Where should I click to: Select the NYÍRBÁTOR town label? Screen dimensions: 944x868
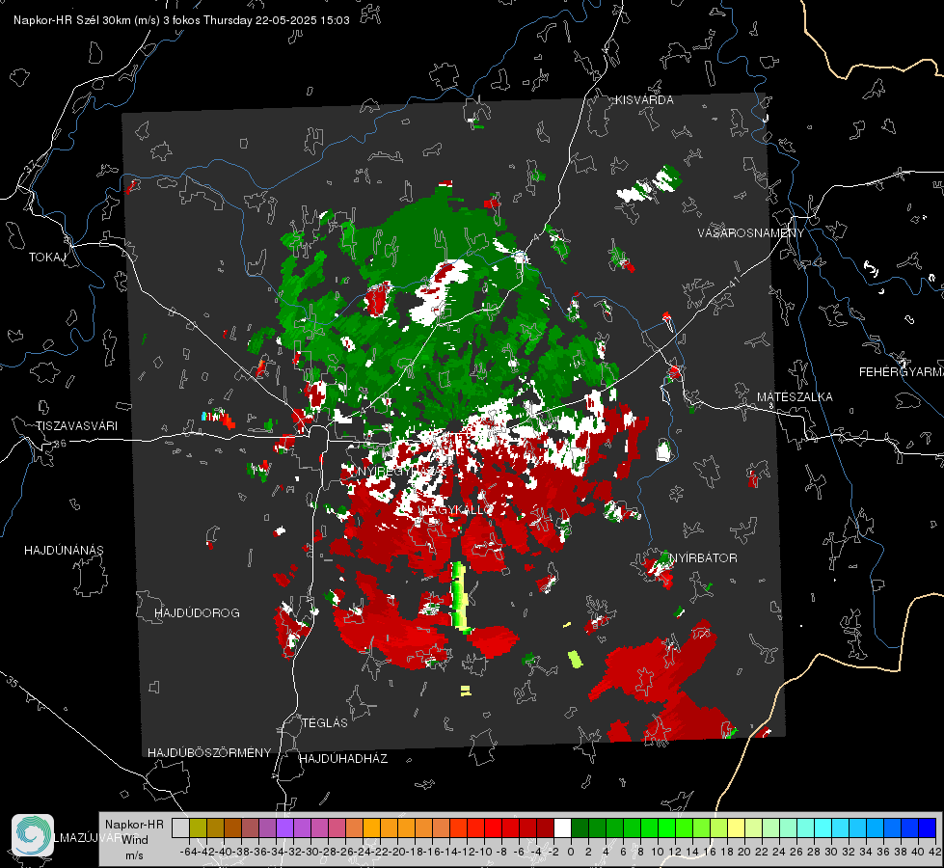coord(703,558)
